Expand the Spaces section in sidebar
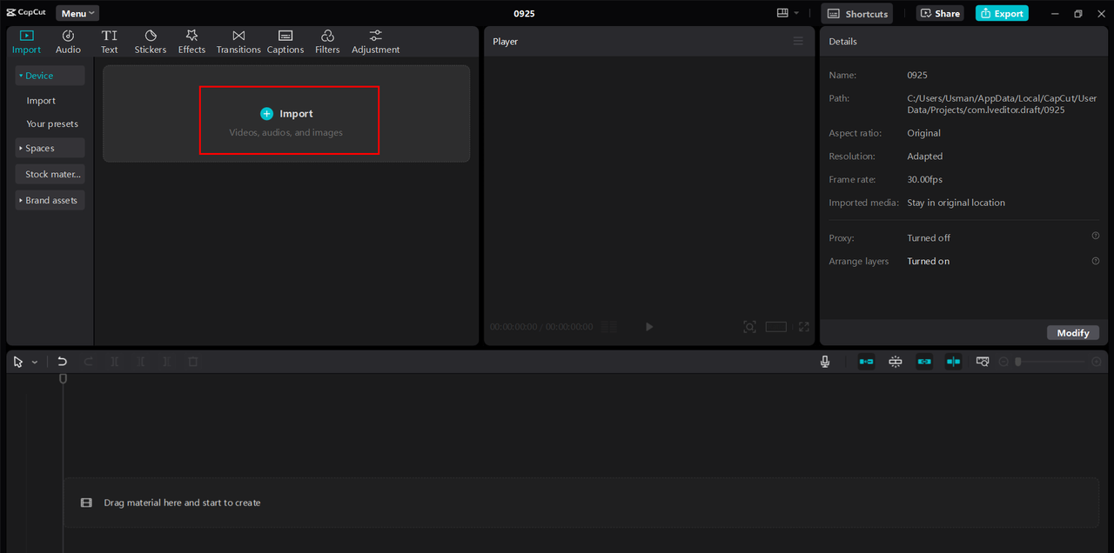1114x553 pixels. click(50, 149)
